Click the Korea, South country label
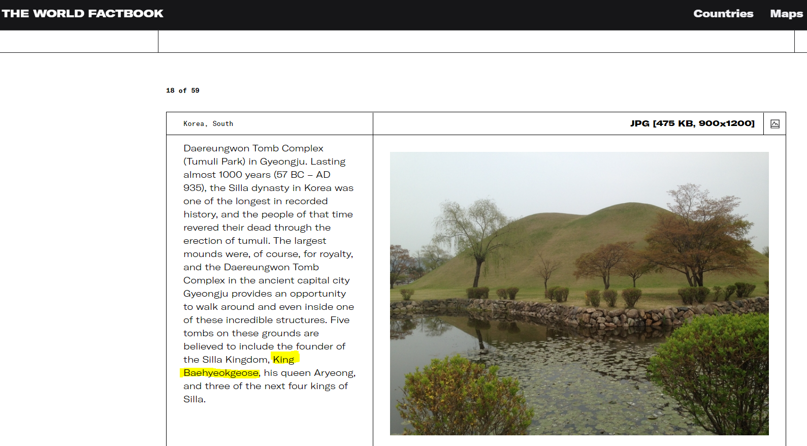 208,123
